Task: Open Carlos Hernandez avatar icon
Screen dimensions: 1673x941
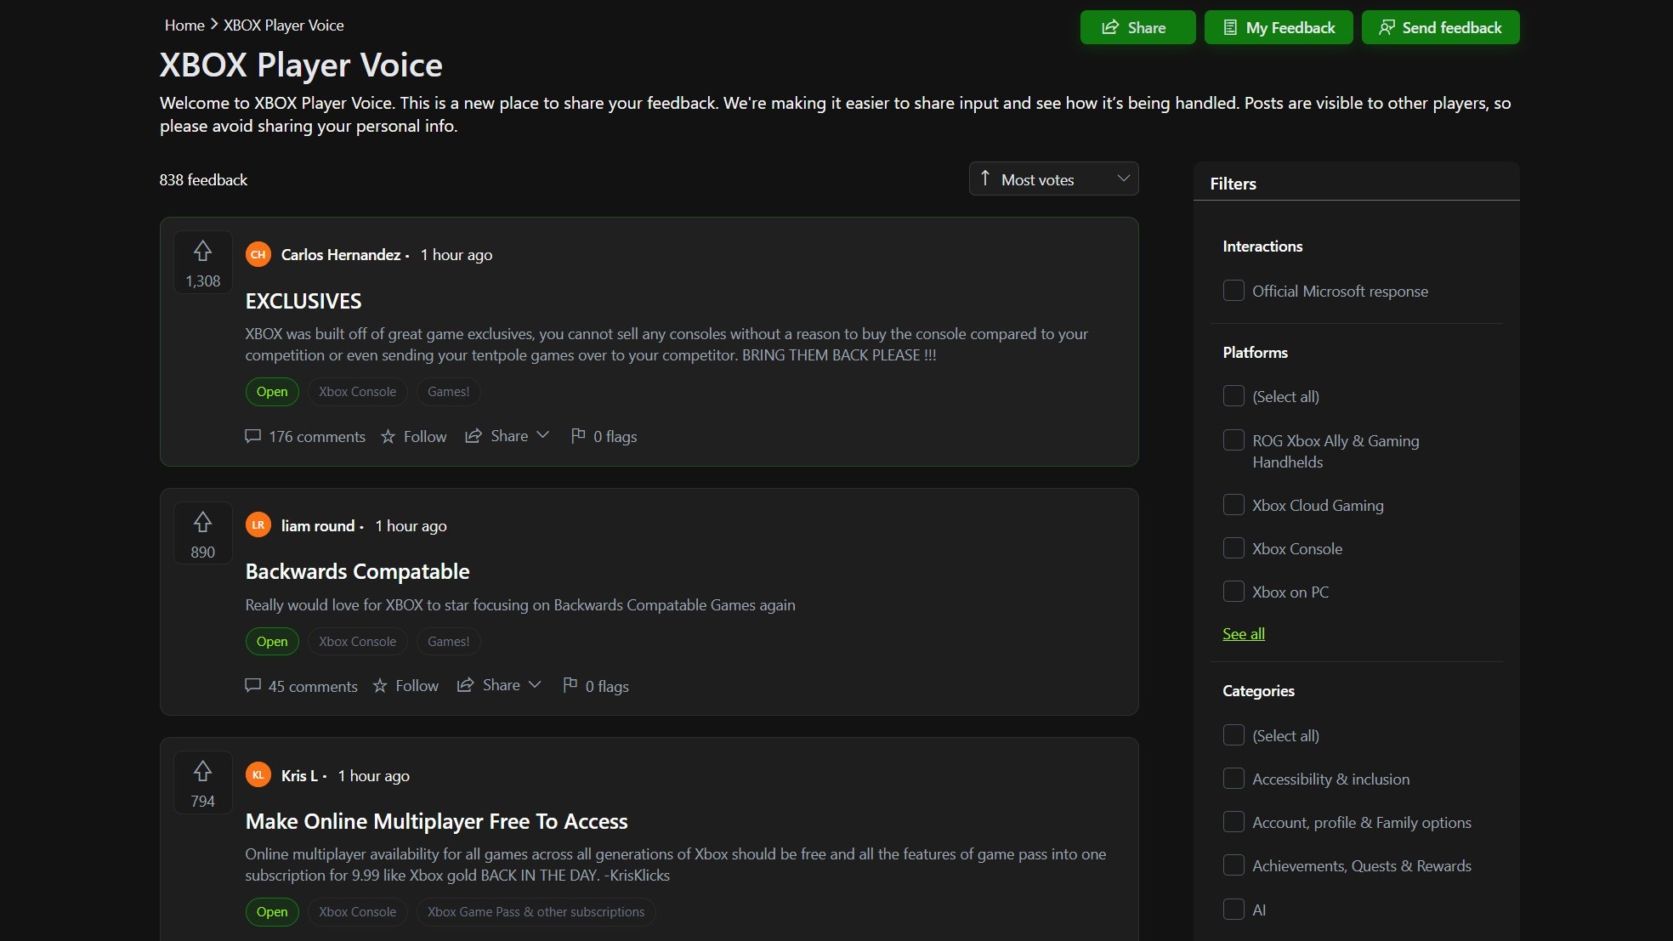Action: (258, 254)
